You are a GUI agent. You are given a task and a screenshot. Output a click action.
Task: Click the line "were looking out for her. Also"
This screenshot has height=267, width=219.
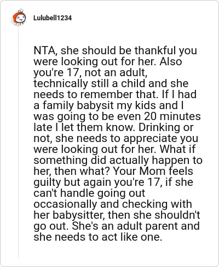click(108, 61)
